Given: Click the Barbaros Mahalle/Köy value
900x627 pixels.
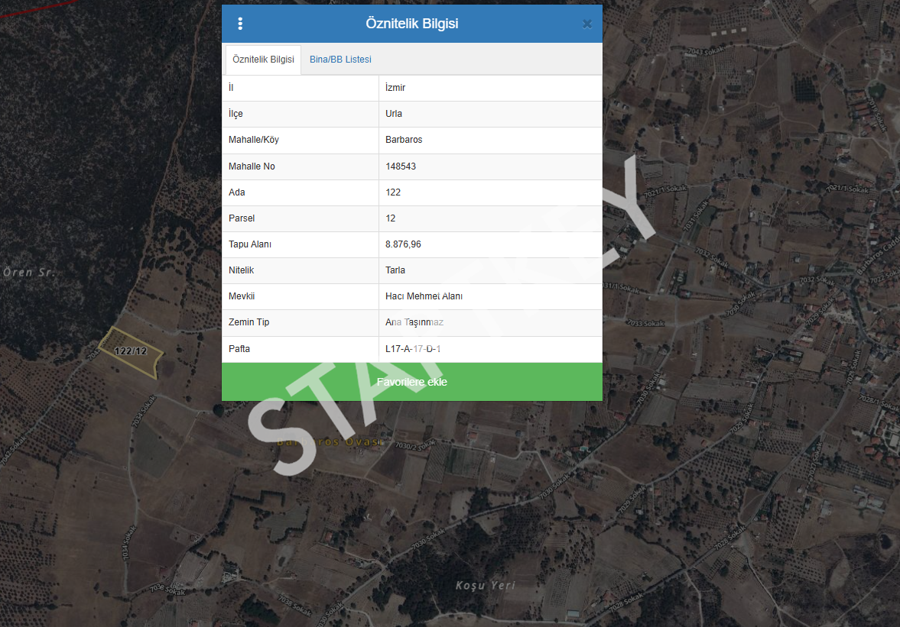Looking at the screenshot, I should 404,140.
